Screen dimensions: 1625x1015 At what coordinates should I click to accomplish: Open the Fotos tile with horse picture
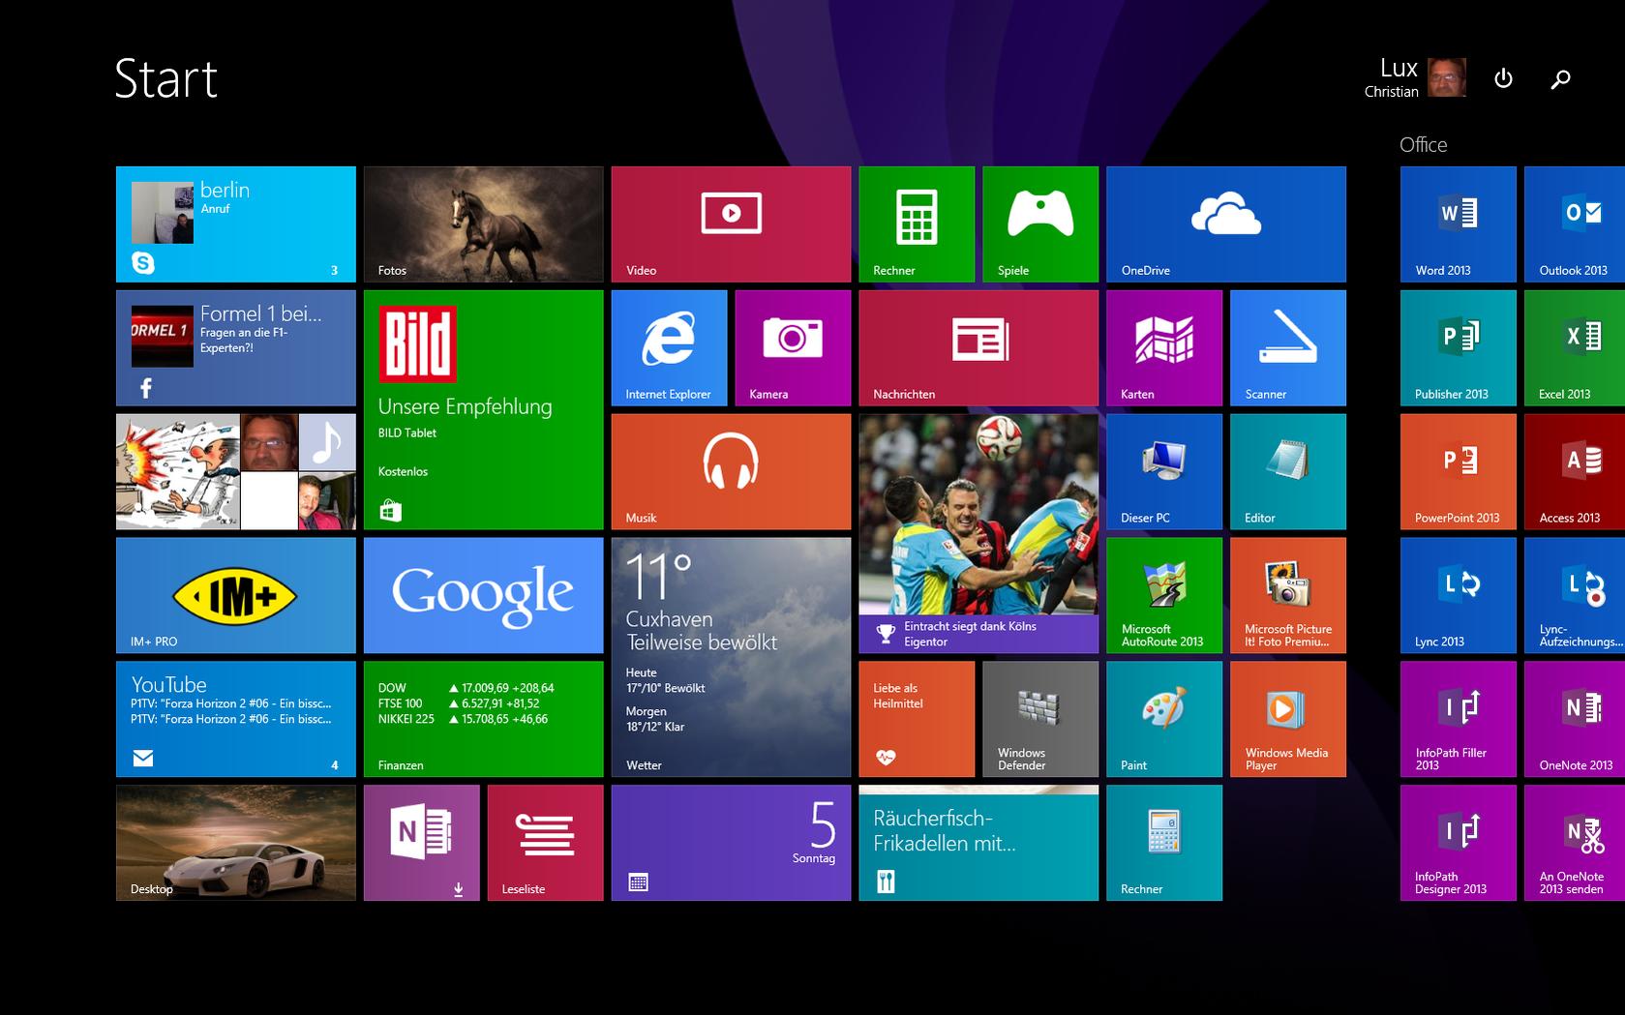pos(484,224)
